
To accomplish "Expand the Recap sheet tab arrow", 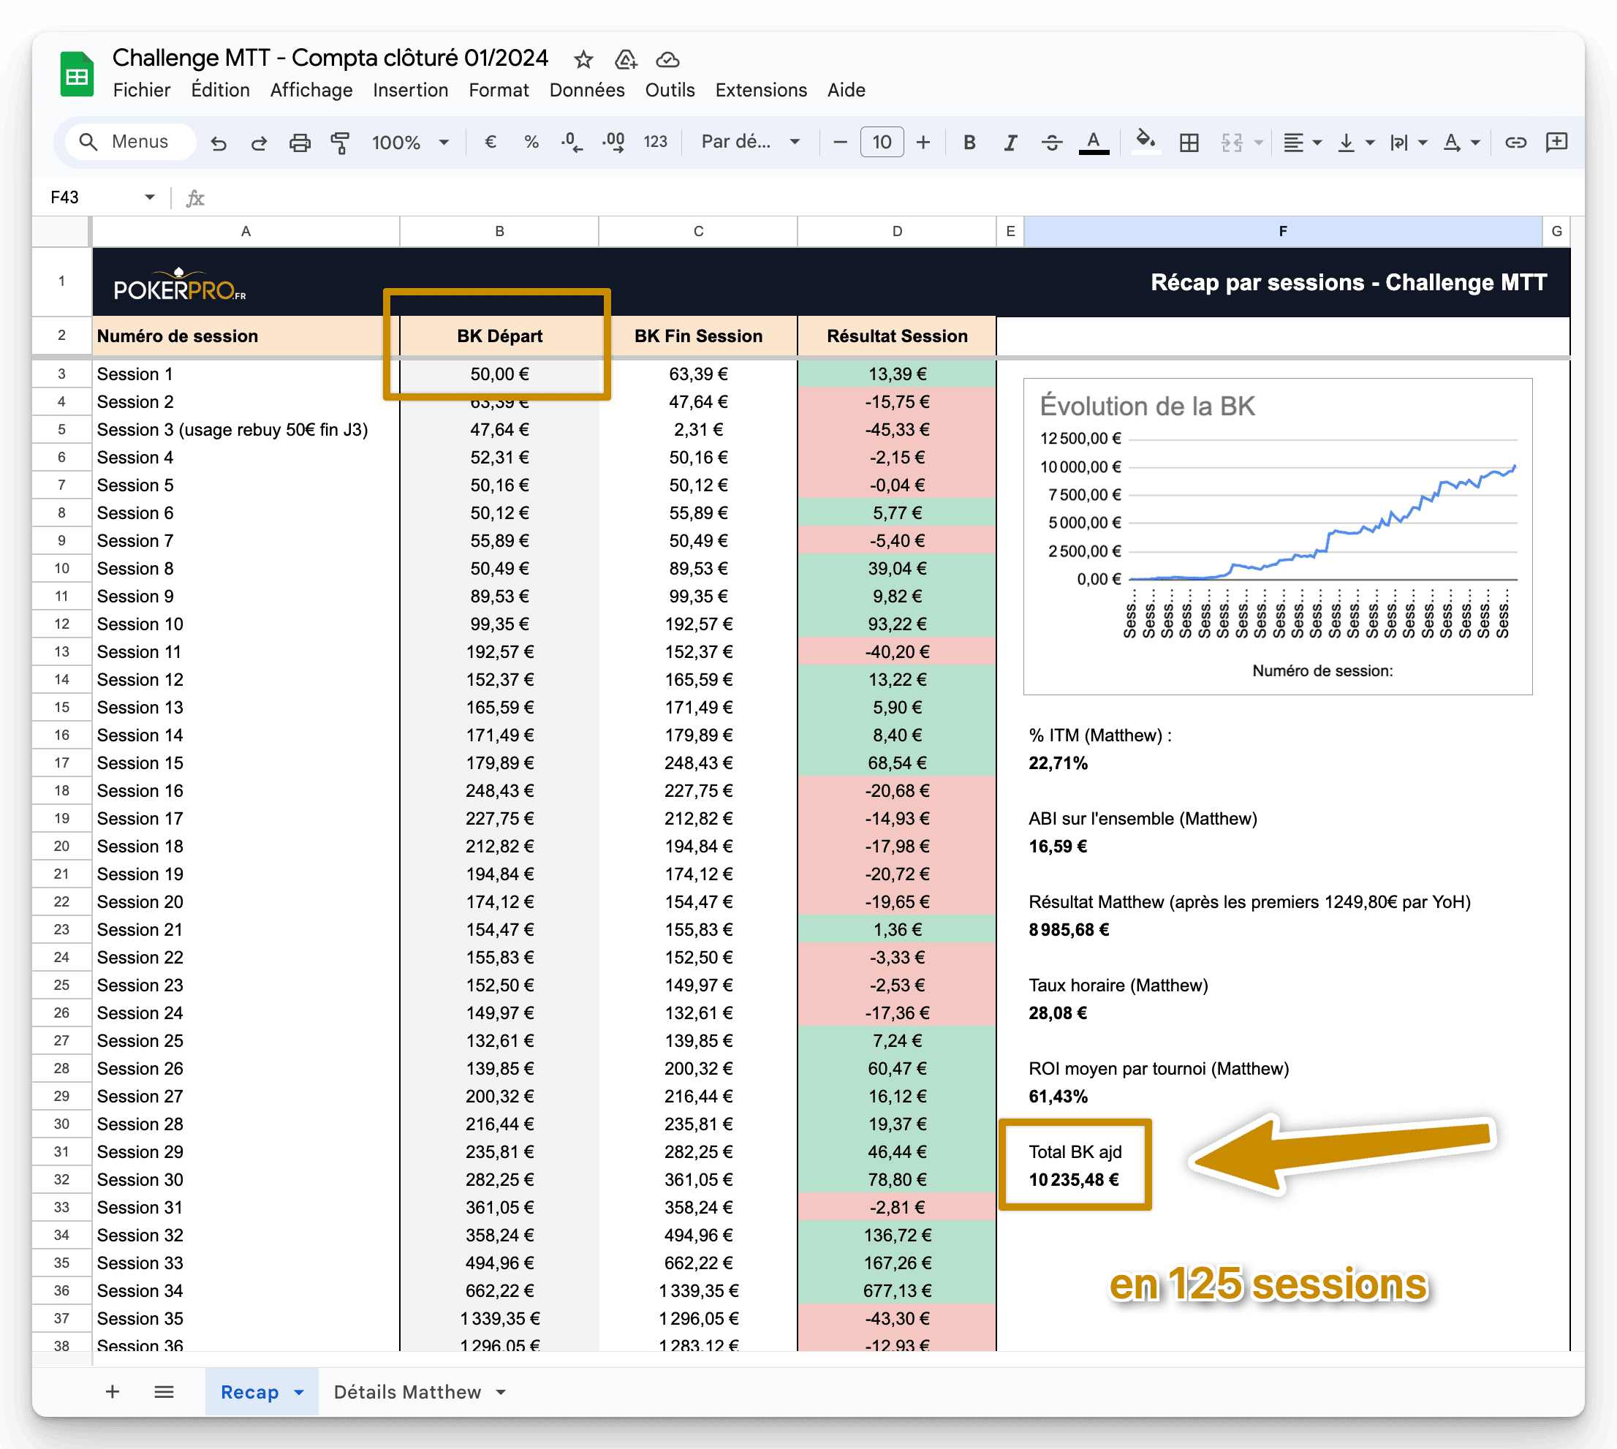I will coord(300,1393).
